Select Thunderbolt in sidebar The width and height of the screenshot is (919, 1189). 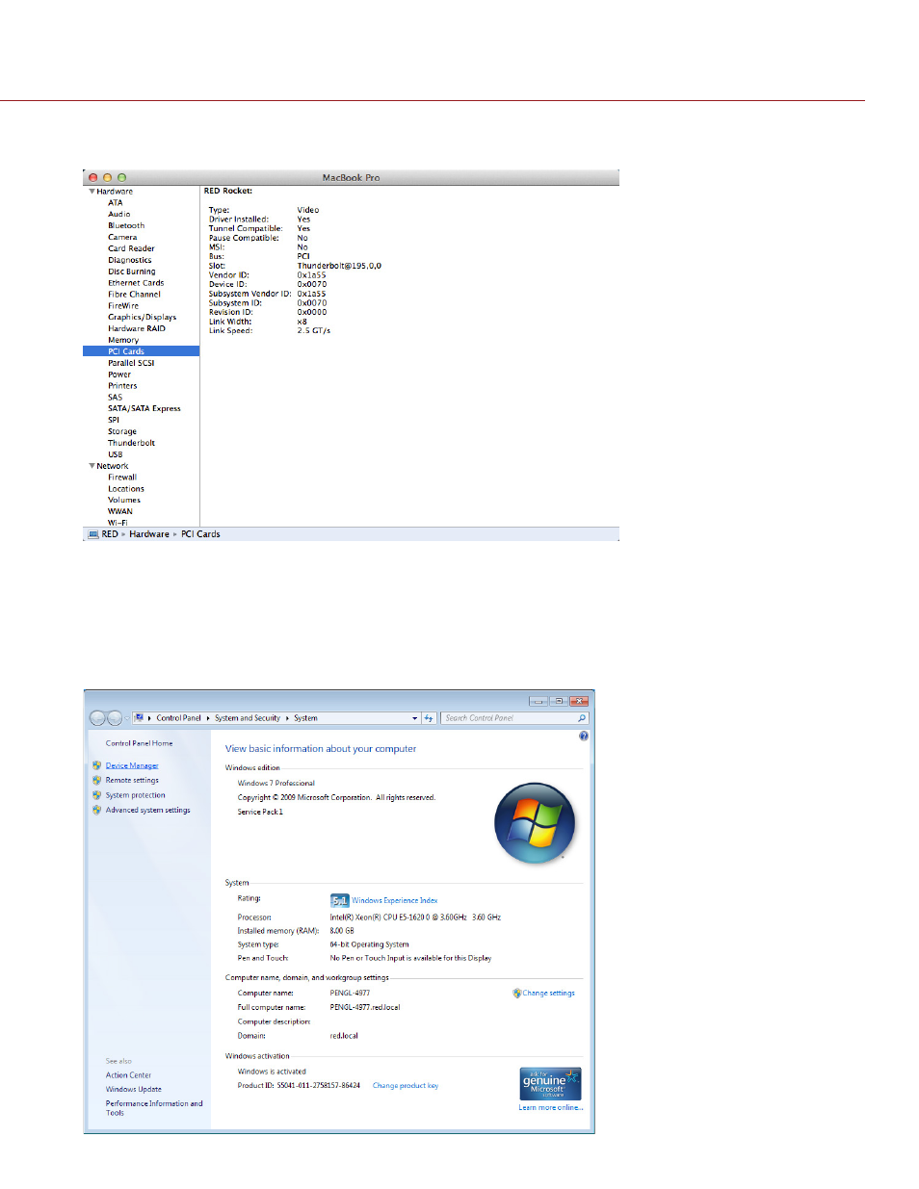point(131,443)
